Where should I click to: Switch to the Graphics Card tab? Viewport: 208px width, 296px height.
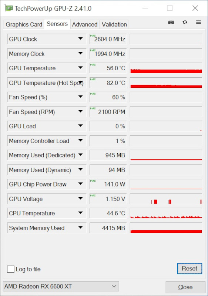pyautogui.click(x=24, y=24)
